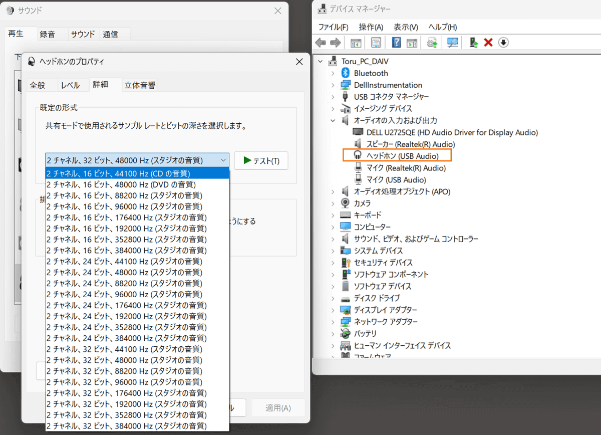Pick 2 チャネル、24 ビット、192000 Hz option

point(137,316)
